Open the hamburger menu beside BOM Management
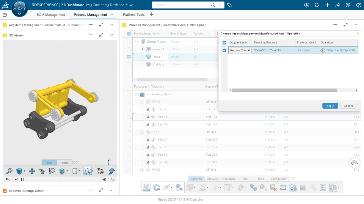The height and width of the screenshot is (204, 364). pyautogui.click(x=5, y=15)
